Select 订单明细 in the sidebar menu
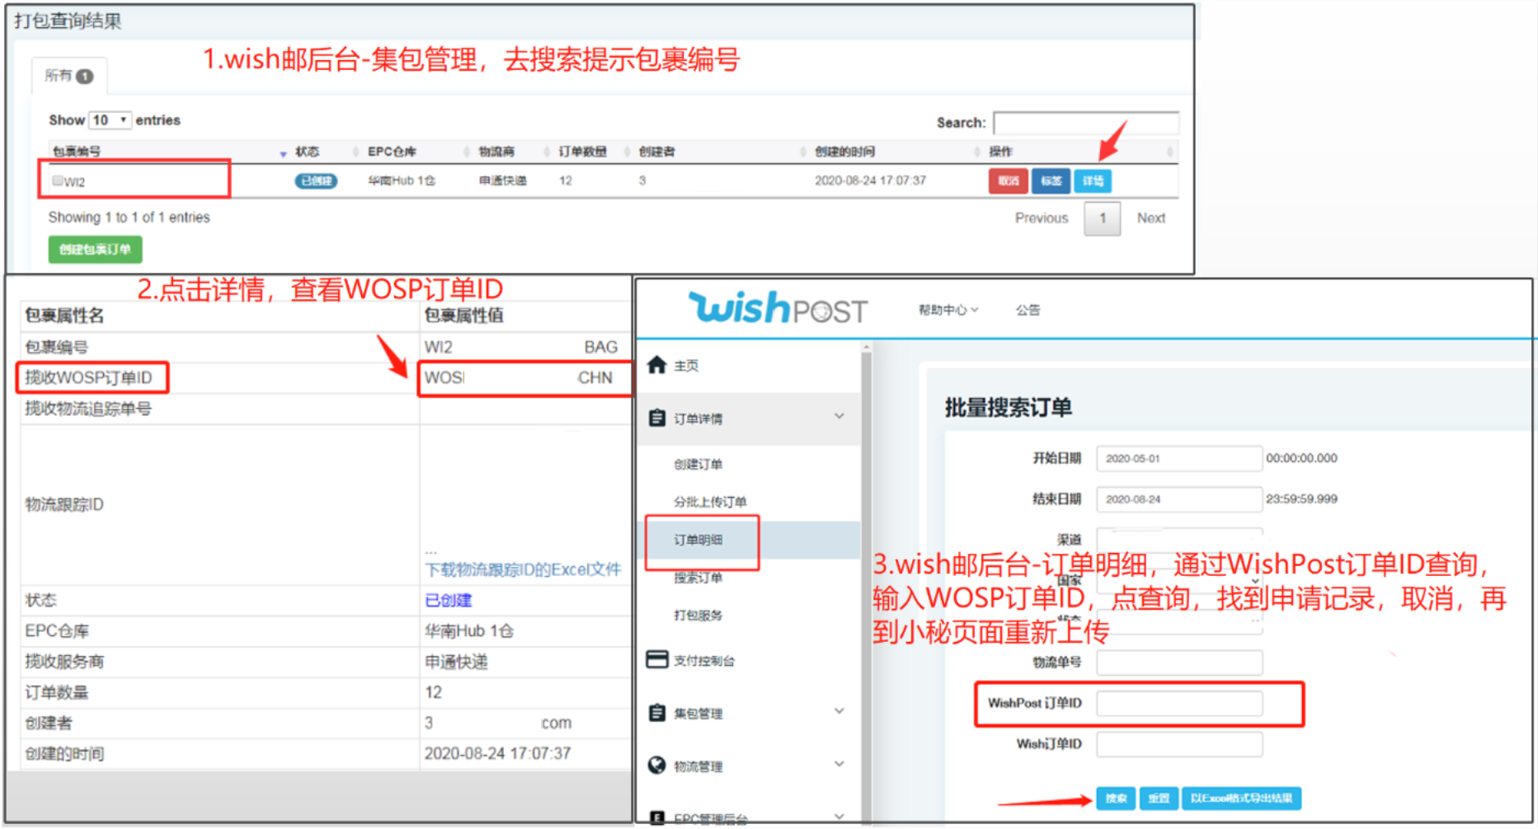This screenshot has width=1538, height=829. pyautogui.click(x=698, y=540)
